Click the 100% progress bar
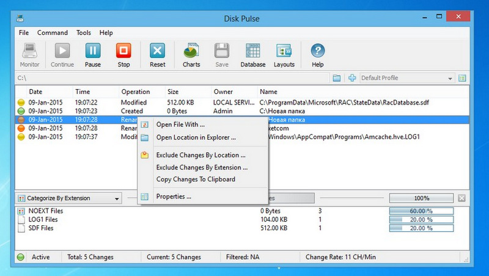 (421, 198)
